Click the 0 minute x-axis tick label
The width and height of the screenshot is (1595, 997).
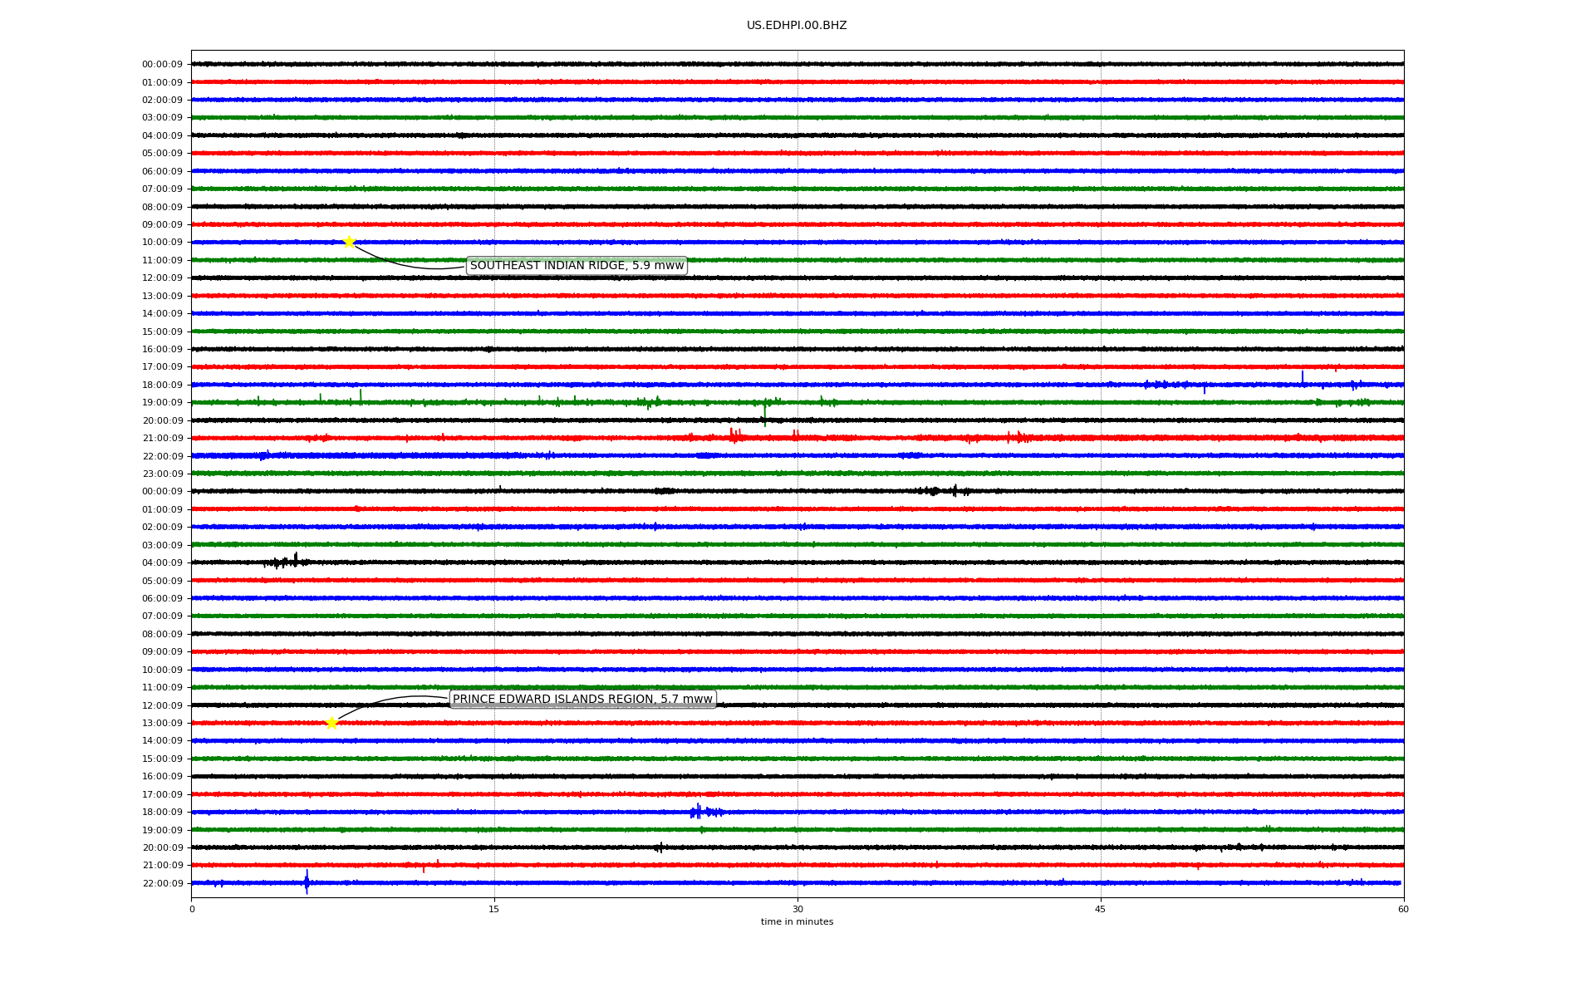point(192,909)
